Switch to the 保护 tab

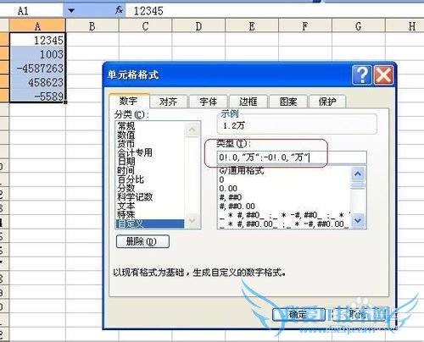327,102
